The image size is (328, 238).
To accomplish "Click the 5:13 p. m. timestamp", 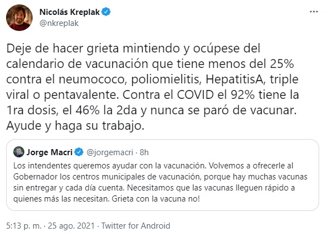I will coord(24,226).
